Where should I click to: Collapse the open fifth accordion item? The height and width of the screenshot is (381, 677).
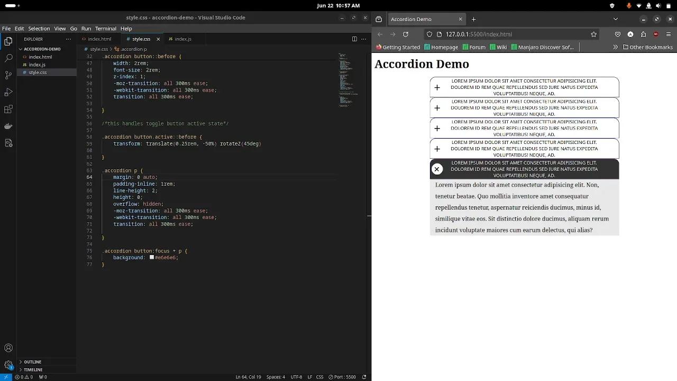tap(524, 169)
